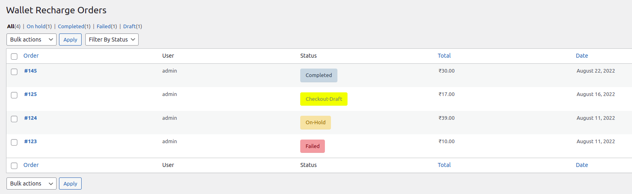
Task: Select order #123 using its checkbox
Action: pyautogui.click(x=14, y=142)
